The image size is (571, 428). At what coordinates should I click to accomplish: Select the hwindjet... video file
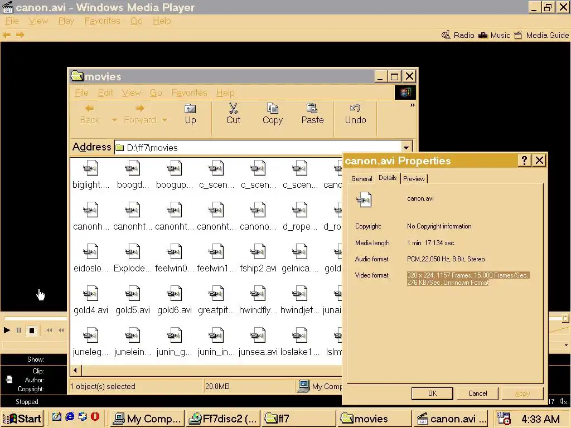(300, 300)
